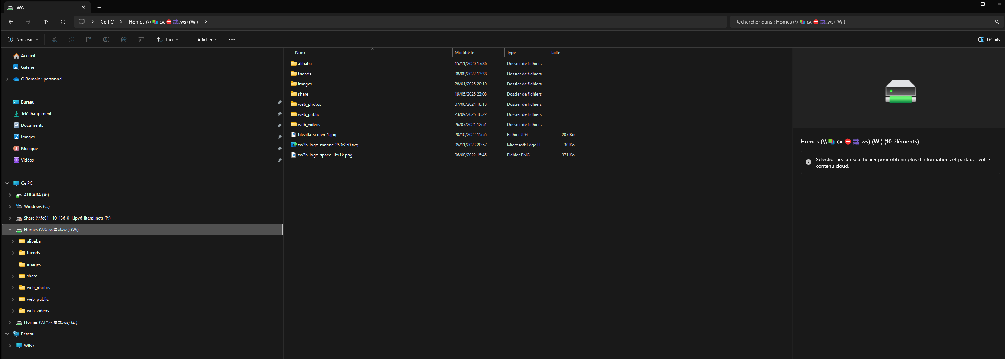Open the Trier sort dropdown
1005x359 pixels.
tap(167, 40)
